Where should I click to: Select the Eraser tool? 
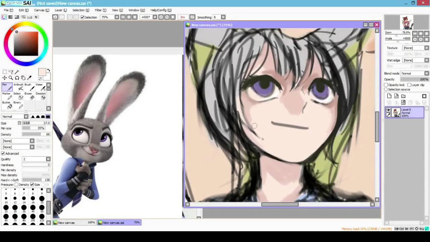coord(29,96)
